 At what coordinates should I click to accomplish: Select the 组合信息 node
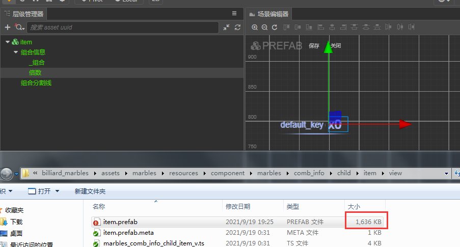[x=33, y=52]
